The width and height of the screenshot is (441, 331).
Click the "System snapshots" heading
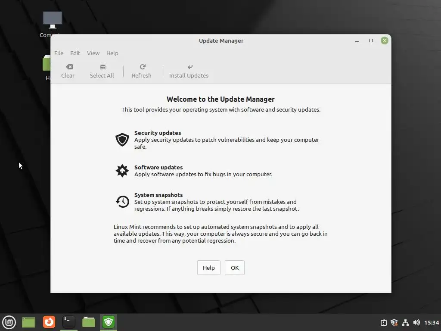[x=158, y=195]
